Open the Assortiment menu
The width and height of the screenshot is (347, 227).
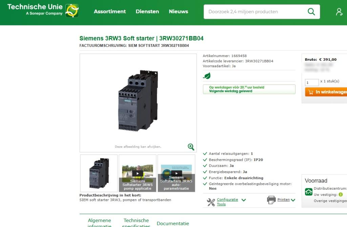110,12
